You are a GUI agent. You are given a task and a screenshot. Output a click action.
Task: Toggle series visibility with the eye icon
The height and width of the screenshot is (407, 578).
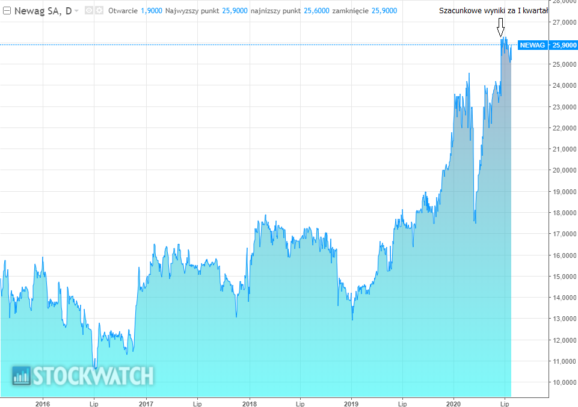(89, 10)
